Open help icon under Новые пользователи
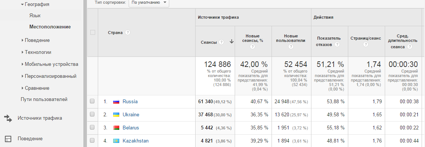Viewport: 425px width, 147px height. pyautogui.click(x=291, y=47)
